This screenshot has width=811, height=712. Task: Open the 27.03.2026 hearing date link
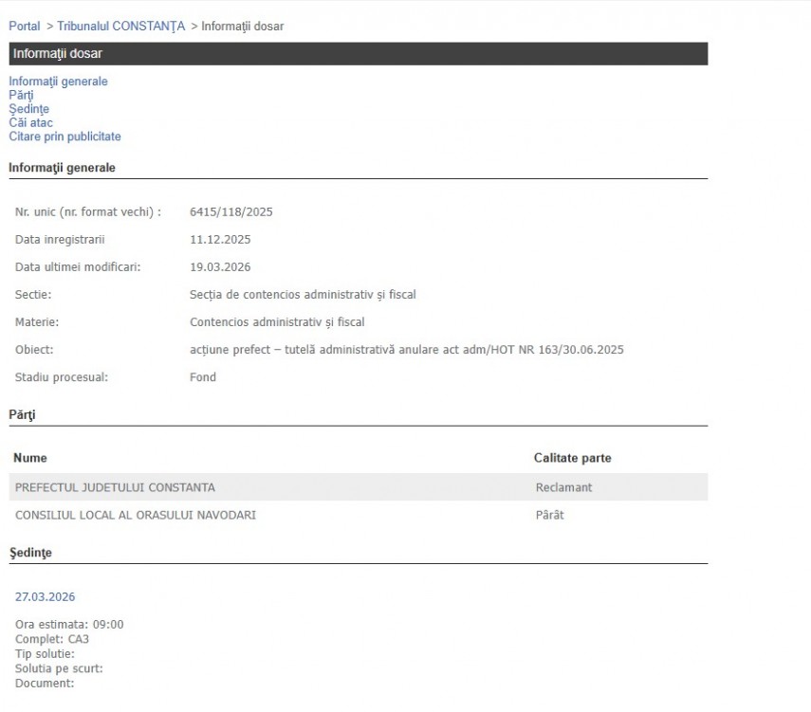pos(45,597)
